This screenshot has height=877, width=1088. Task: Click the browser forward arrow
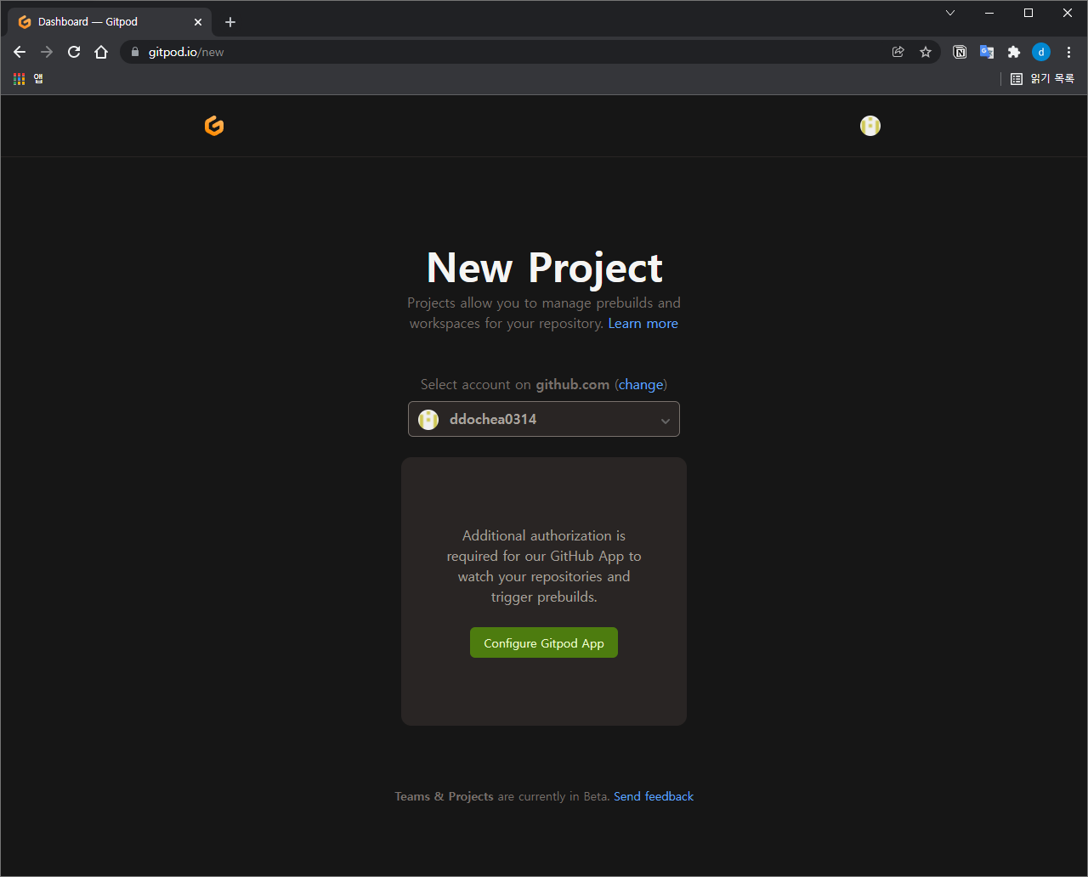47,52
